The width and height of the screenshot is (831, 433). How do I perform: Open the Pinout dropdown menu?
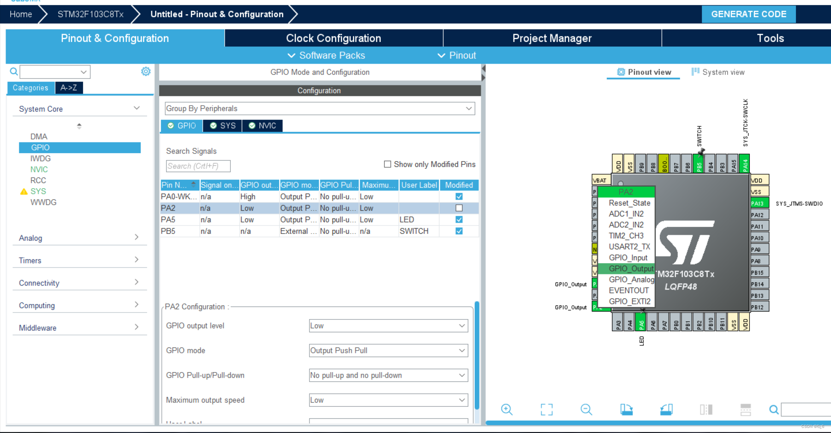[456, 55]
